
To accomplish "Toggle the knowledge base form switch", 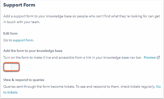I will click(x=11, y=67).
